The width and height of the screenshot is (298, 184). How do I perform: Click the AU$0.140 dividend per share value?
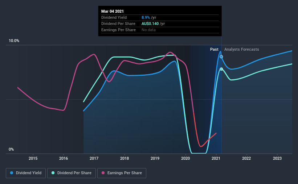[150, 24]
